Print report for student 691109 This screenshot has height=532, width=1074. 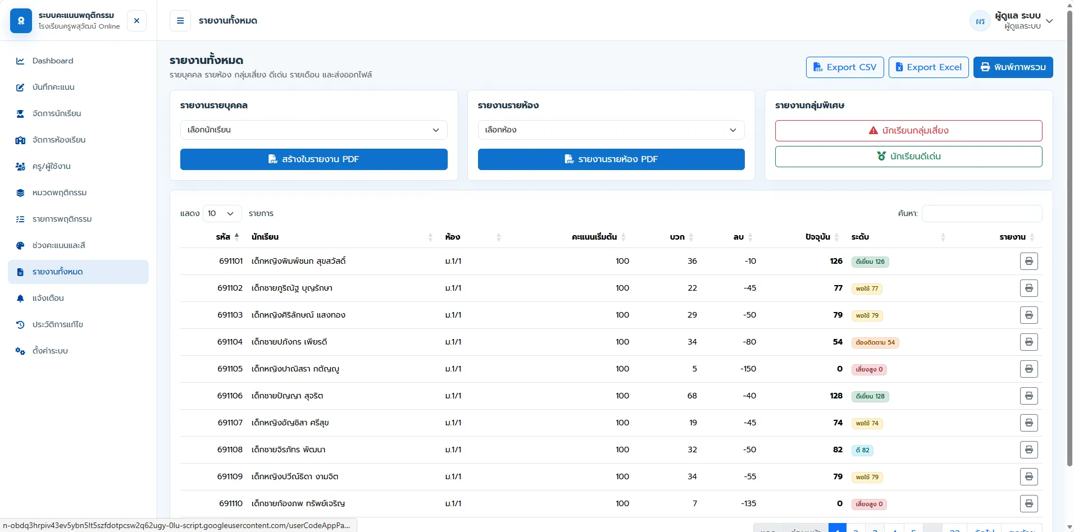tap(1029, 476)
